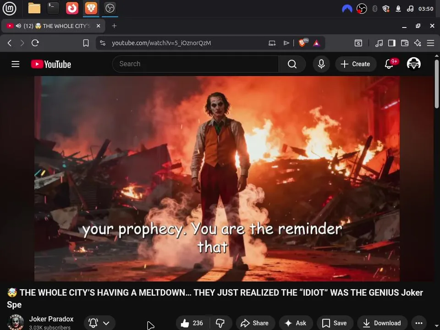Open the media control music note button

pyautogui.click(x=379, y=43)
